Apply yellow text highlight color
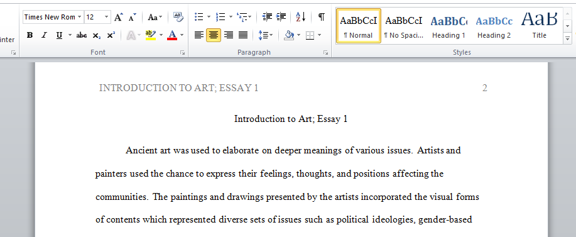 click(151, 35)
